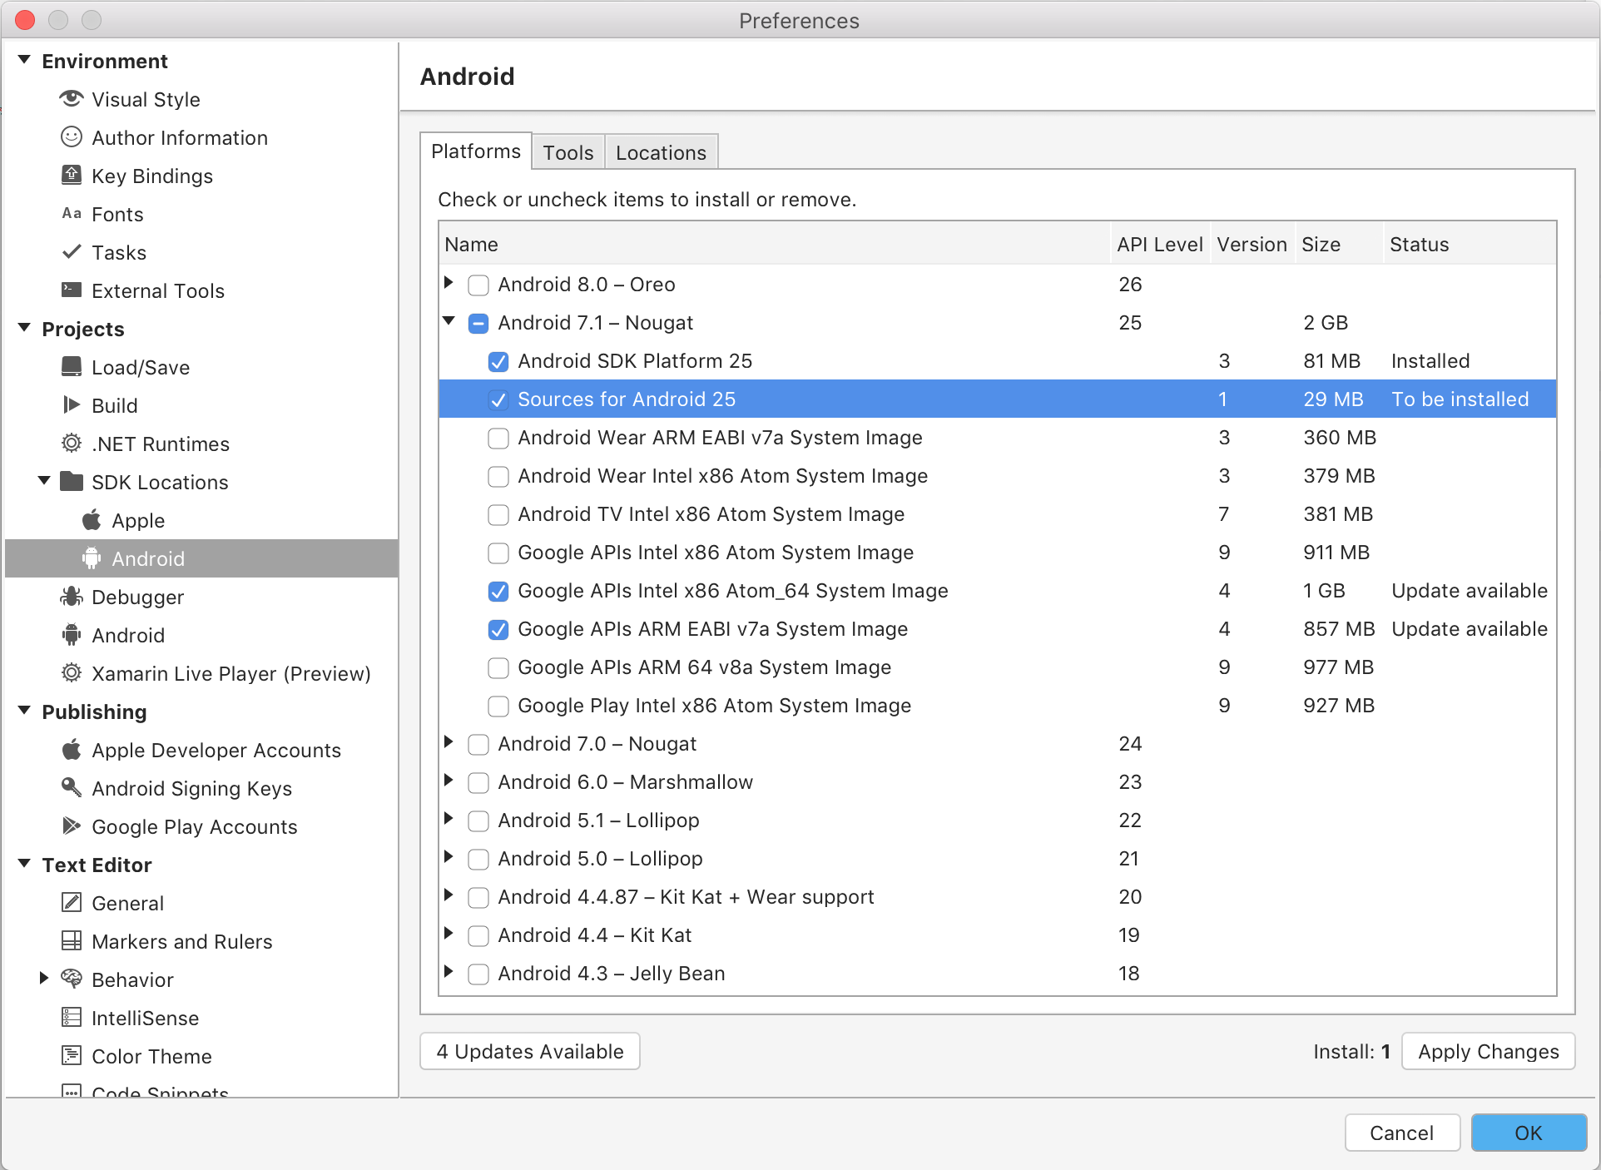Sort by the API Level column header
The image size is (1601, 1170).
[1160, 245]
